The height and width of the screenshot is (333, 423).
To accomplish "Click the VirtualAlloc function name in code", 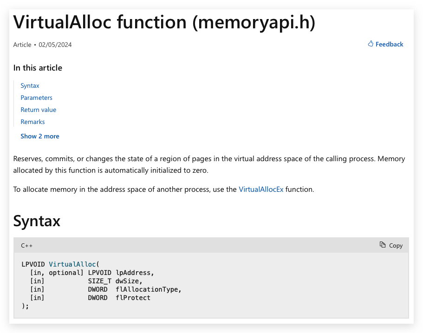I will tap(72, 264).
